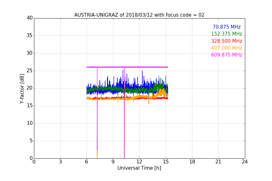Click the x-axis tick value 12

(x=139, y=162)
